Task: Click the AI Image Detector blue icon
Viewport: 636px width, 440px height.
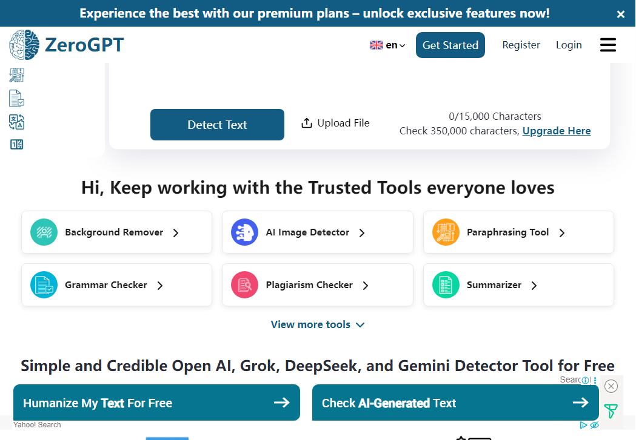Action: (x=244, y=232)
